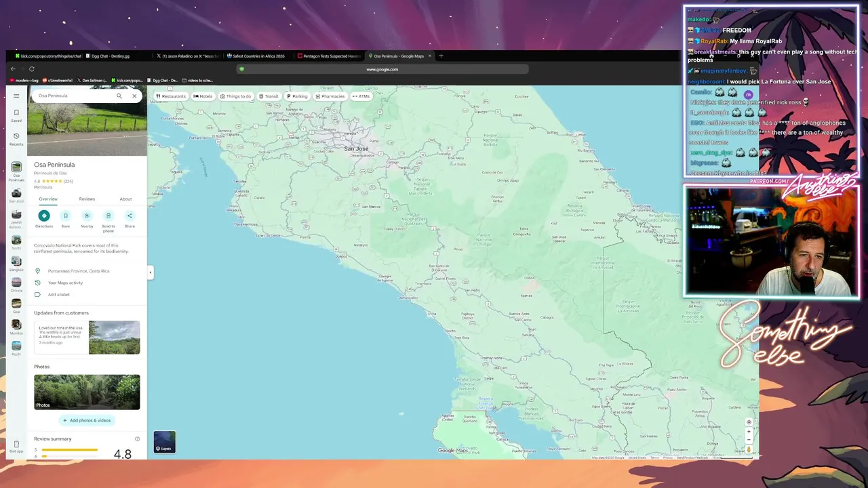
Task: Share the Osa Peninsula place
Action: click(x=130, y=219)
